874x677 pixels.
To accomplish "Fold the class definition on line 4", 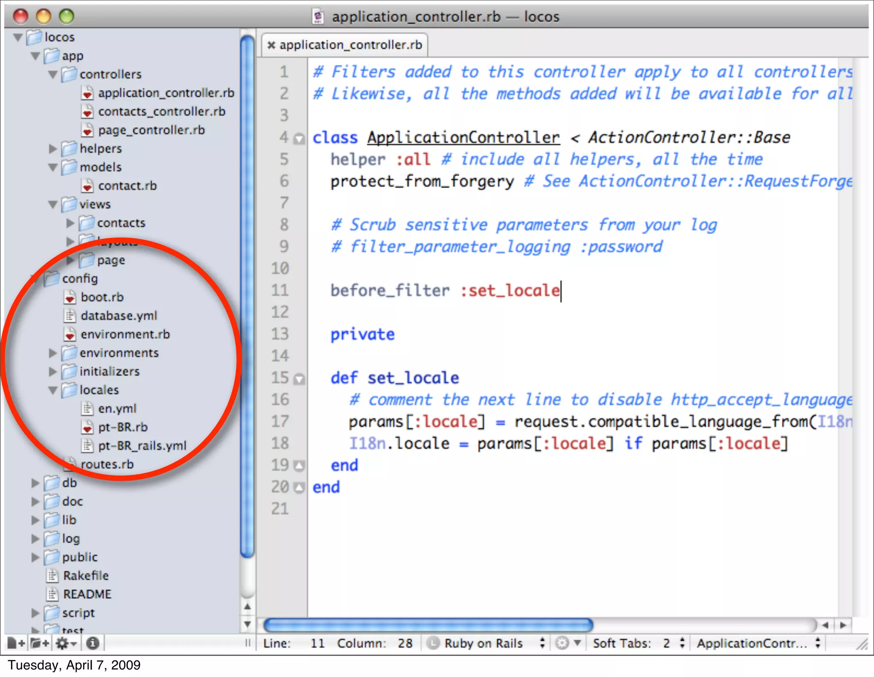I will (x=300, y=139).
